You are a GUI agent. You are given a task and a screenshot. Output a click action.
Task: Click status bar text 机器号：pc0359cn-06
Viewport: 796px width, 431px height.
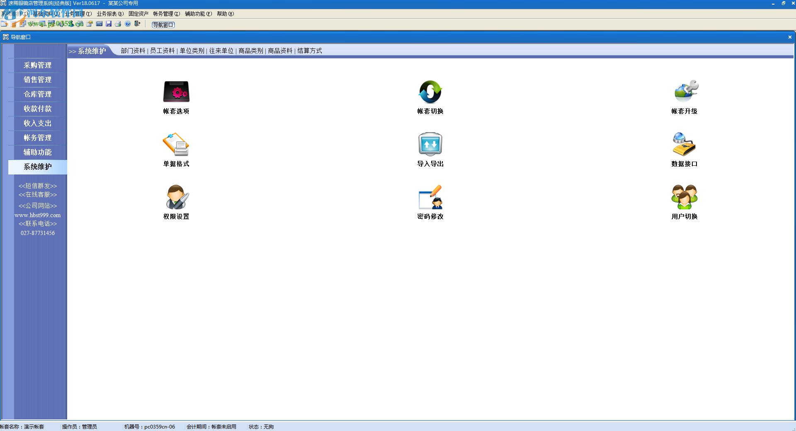(150, 426)
